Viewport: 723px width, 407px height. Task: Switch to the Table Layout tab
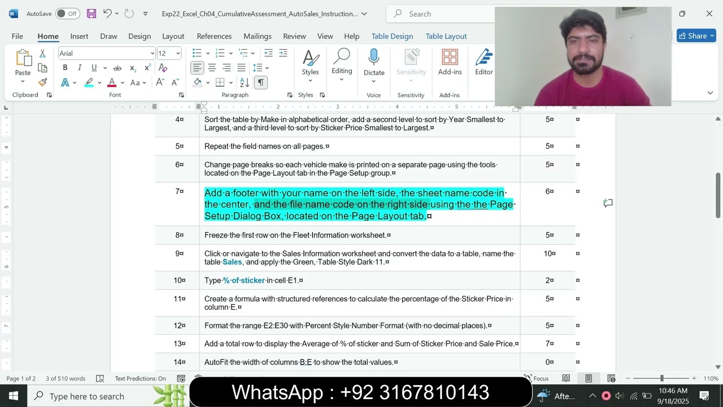click(446, 36)
